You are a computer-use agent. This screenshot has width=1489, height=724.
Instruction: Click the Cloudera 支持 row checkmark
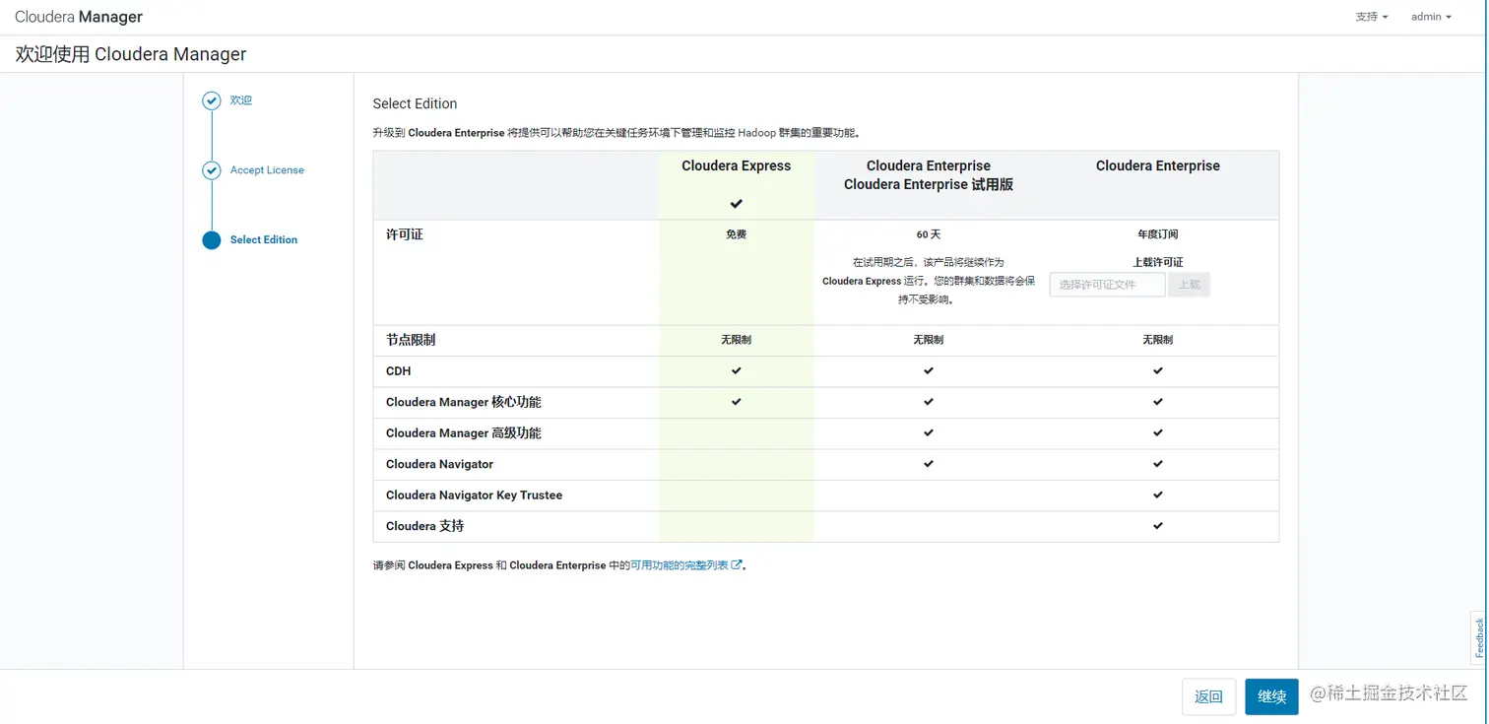1158,526
